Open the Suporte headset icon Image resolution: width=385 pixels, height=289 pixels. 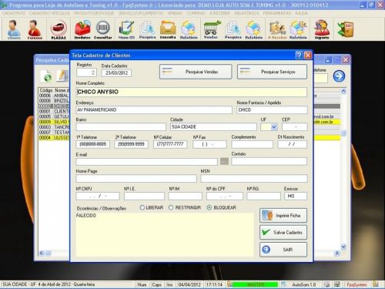click(x=322, y=29)
